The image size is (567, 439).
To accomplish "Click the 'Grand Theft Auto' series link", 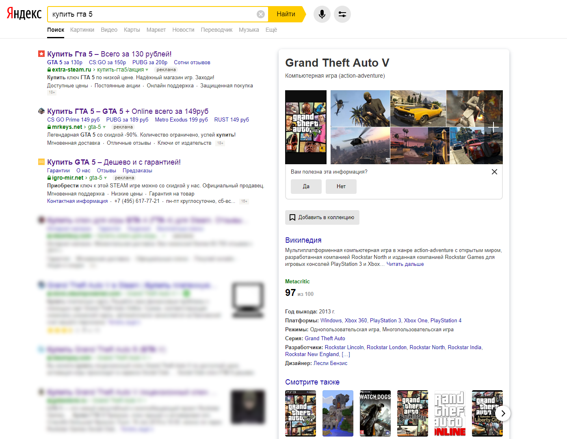I will [325, 339].
